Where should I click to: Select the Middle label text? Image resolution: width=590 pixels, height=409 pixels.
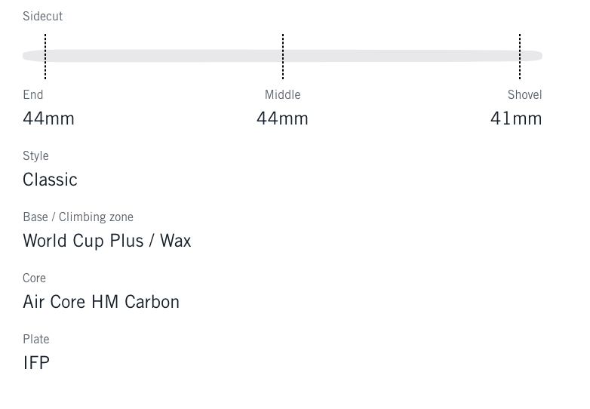tap(282, 95)
